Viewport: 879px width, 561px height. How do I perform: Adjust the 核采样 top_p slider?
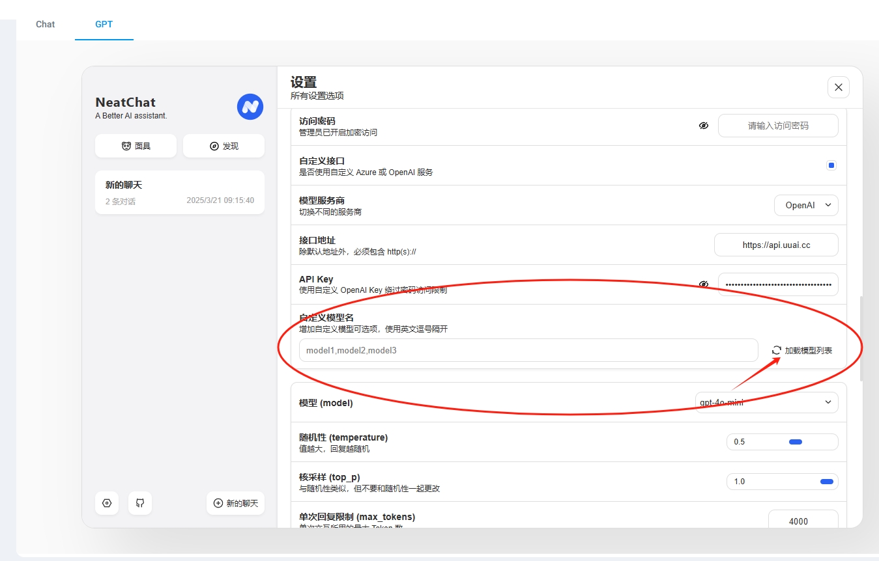[783, 482]
